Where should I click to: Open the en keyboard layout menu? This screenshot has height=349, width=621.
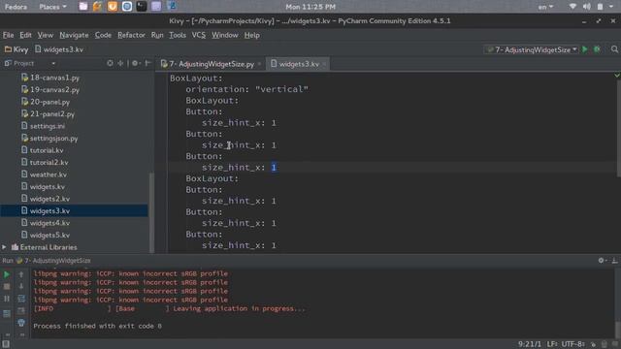545,7
